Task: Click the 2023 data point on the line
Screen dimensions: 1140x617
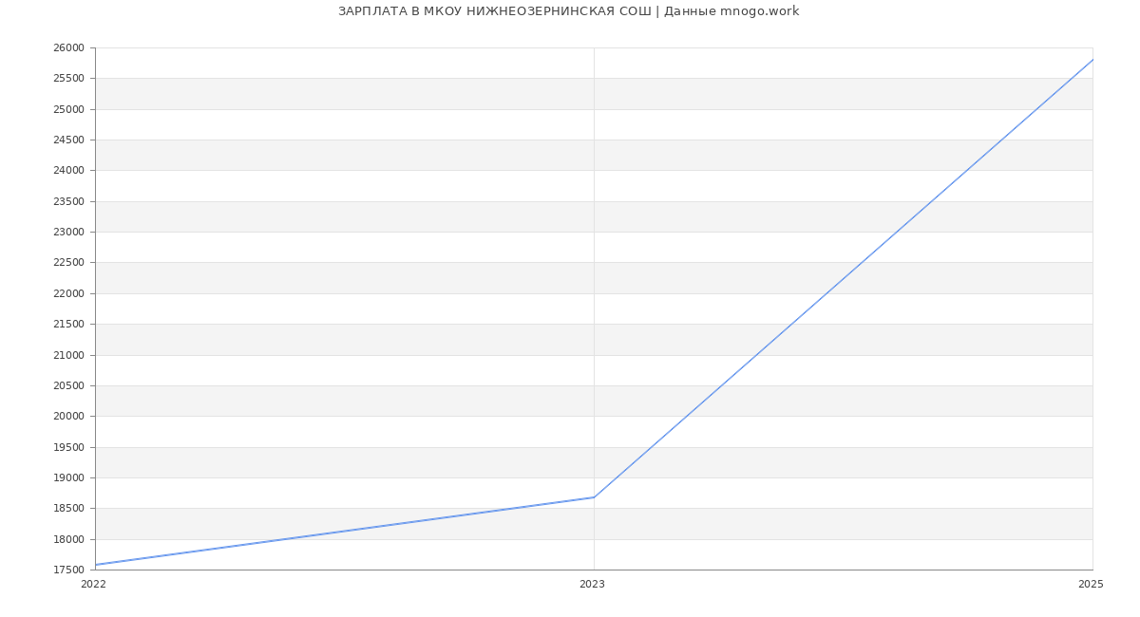Action: pyautogui.click(x=594, y=497)
